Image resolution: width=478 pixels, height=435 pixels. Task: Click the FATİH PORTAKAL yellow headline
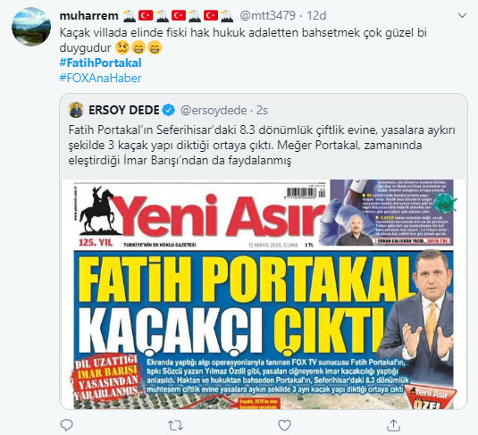[246, 280]
